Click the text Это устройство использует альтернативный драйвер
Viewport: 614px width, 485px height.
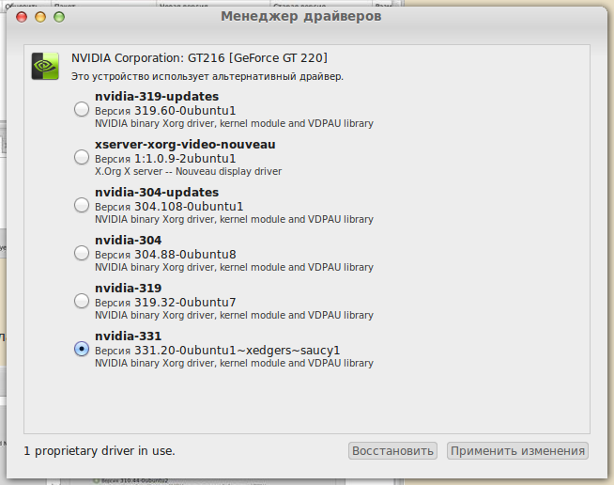pos(207,76)
